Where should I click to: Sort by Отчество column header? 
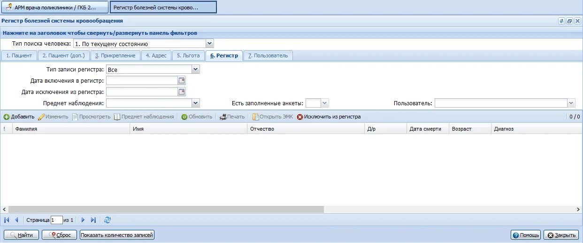pyautogui.click(x=306, y=129)
